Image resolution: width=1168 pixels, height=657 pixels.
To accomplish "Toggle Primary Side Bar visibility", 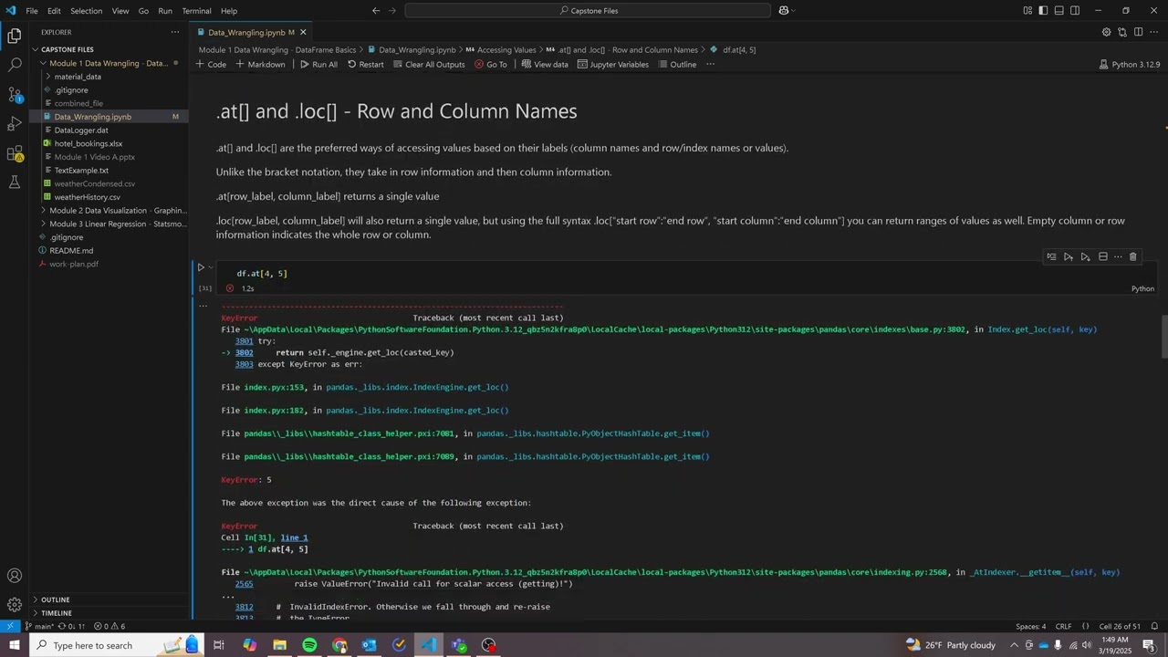I will point(1044,11).
